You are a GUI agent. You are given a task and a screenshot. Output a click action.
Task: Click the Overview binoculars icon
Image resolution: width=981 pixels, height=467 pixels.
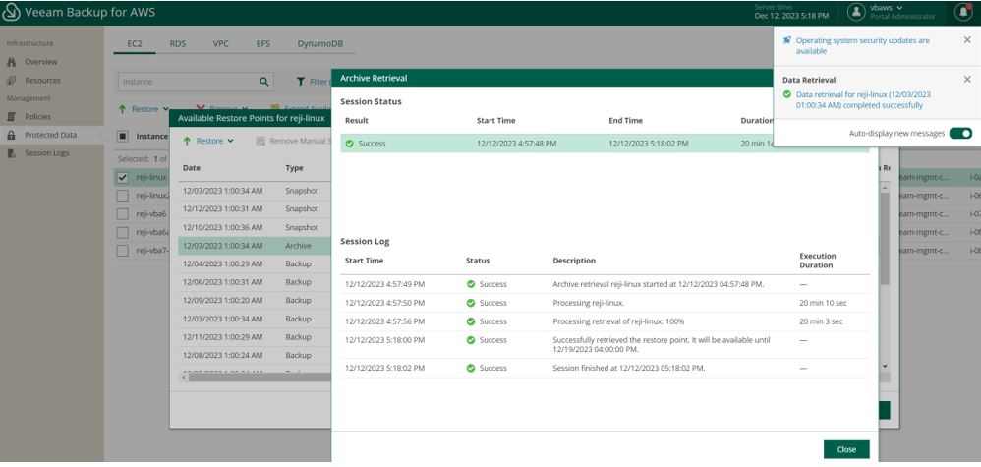pos(11,62)
